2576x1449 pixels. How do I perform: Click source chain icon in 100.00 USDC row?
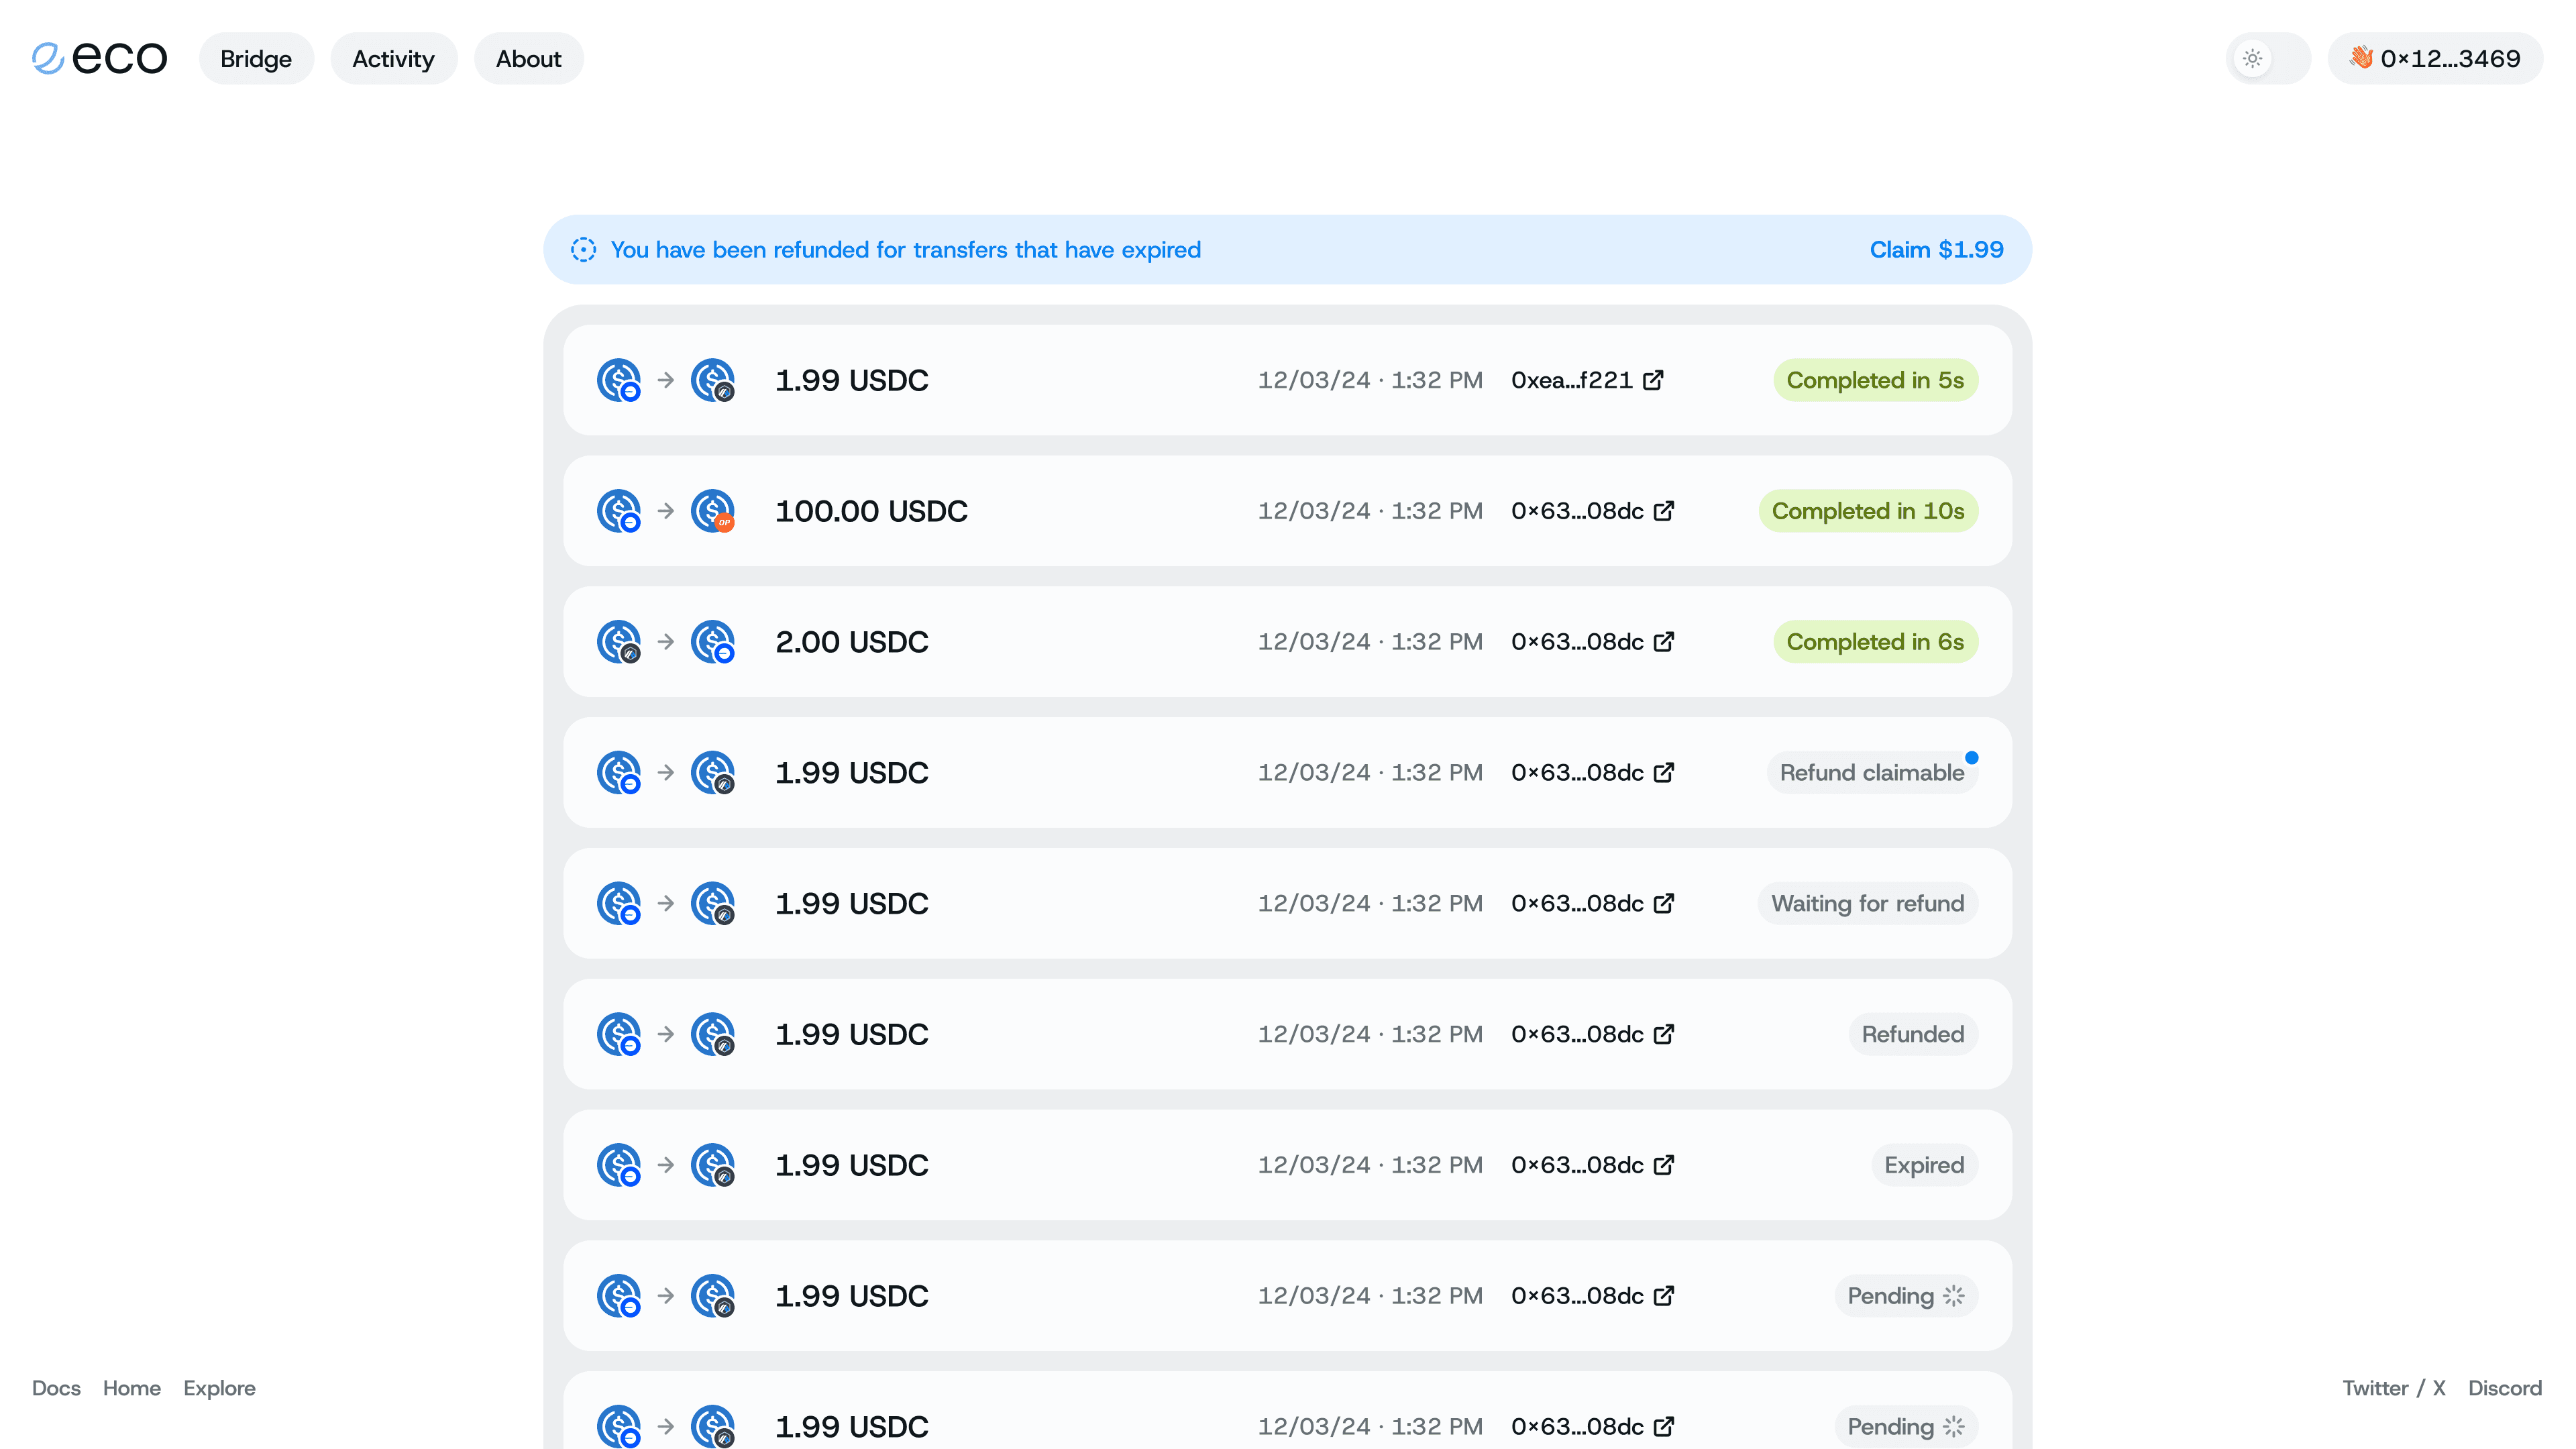tap(619, 511)
